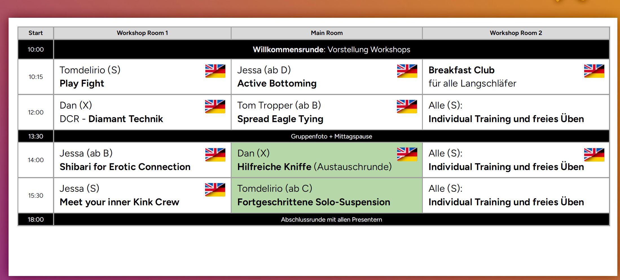Click flag icon in Meet your inner Kink Crew

click(x=215, y=189)
